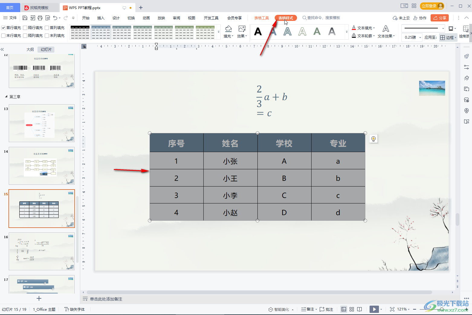472x315 pixels.
Task: Open the 动画 (Animation) ribbon tab
Action: 146,18
